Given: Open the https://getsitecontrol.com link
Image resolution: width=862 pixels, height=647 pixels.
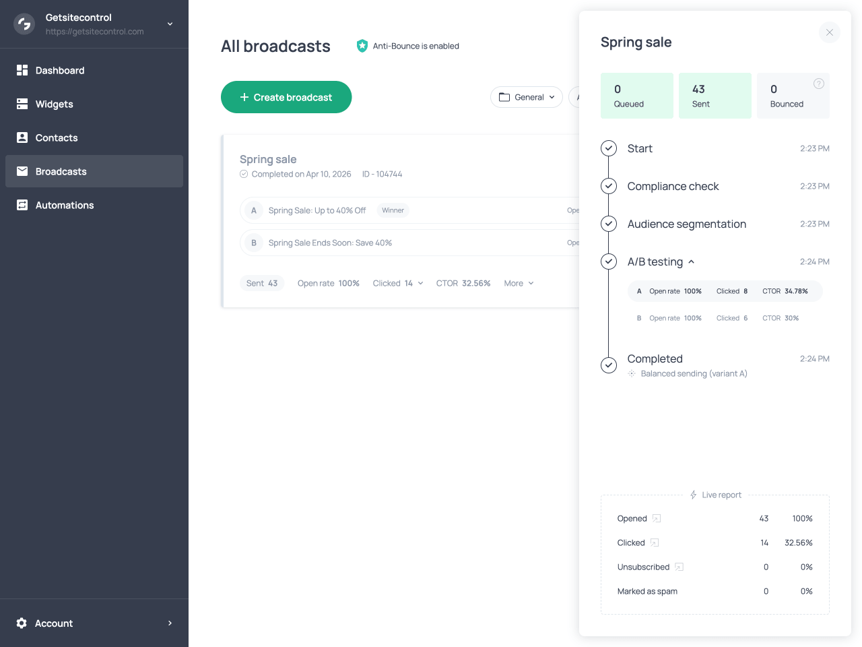Looking at the screenshot, I should pyautogui.click(x=96, y=31).
